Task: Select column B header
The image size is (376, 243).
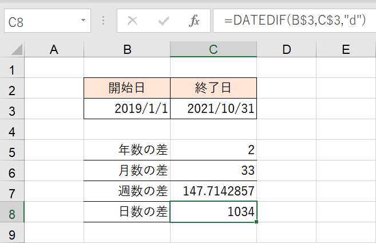Action: pos(127,49)
